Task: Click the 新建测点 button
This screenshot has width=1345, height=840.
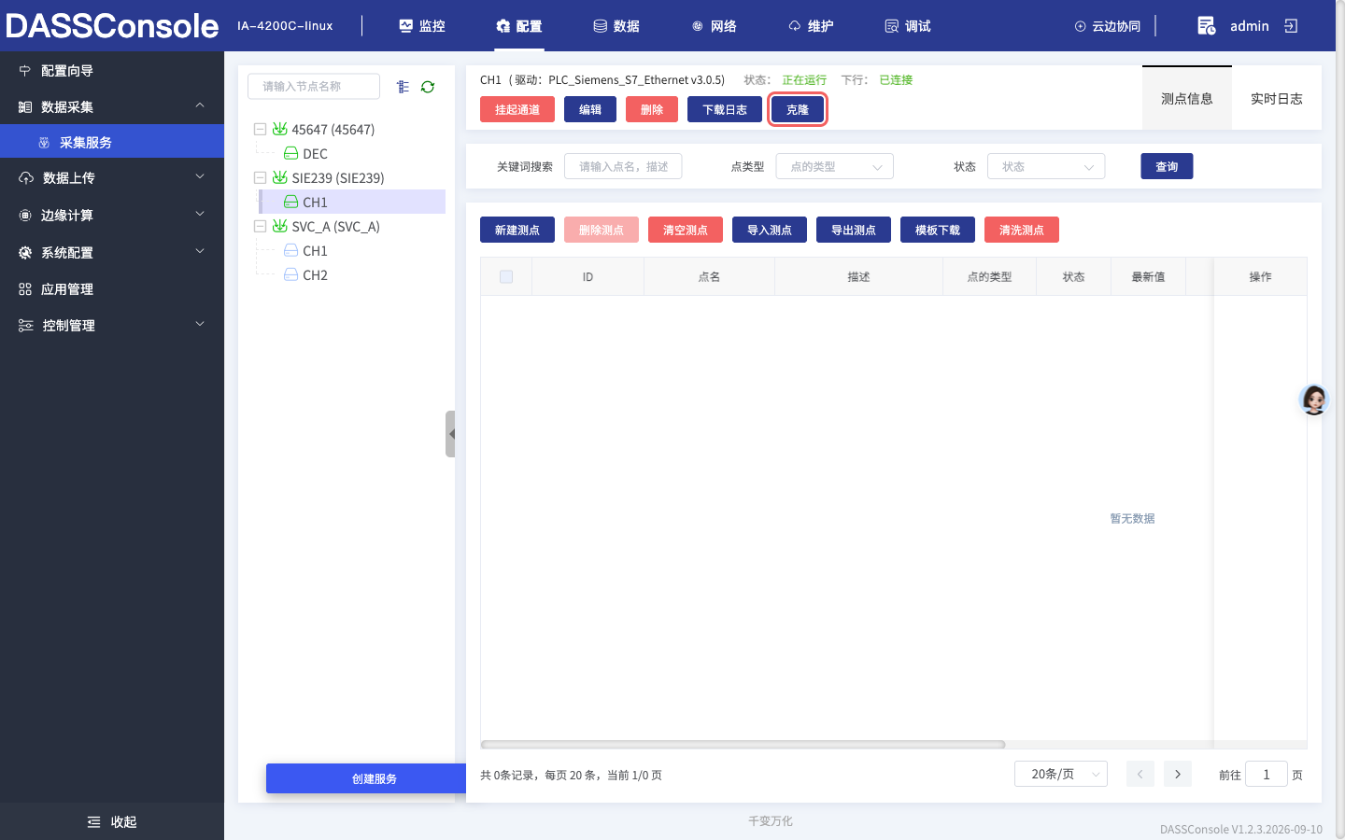Action: (x=517, y=230)
